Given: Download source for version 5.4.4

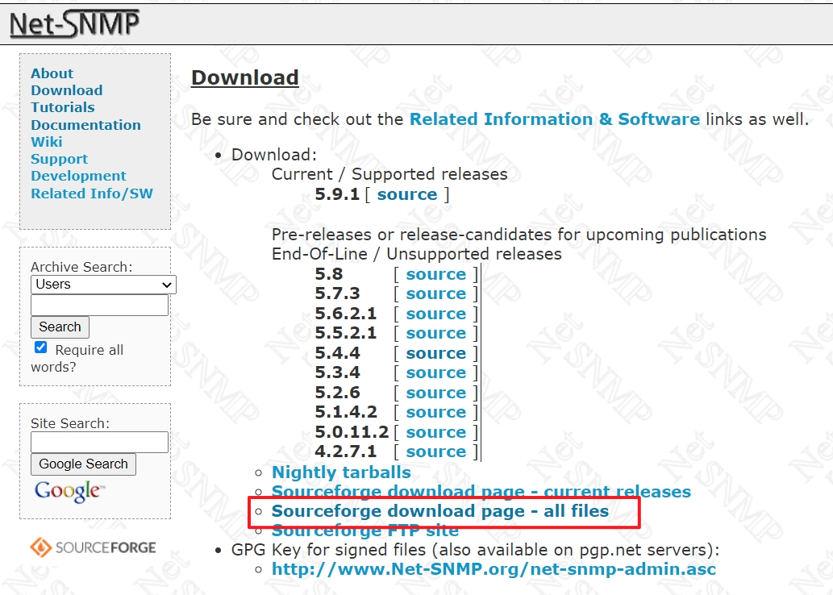Looking at the screenshot, I should point(436,353).
